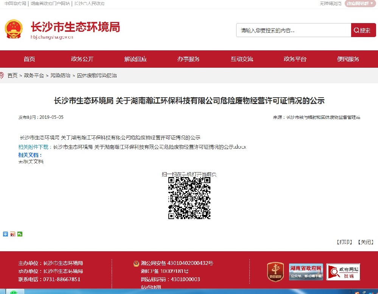
Task: Open the 政务公开 menu item
Action: 82,59
